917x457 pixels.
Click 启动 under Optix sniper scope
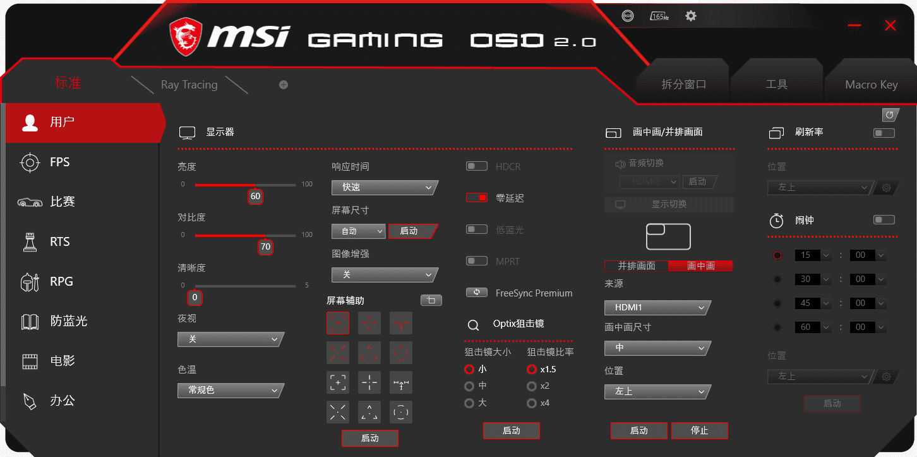512,430
